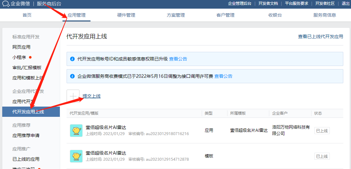Click the 所属模板 value 壹佰超级名片AI雷达
Viewport: 351px width, 169px height.
tap(249, 131)
